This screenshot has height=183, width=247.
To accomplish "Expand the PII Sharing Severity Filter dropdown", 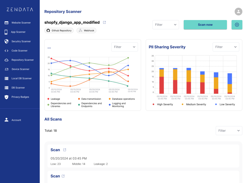I will [226, 47].
